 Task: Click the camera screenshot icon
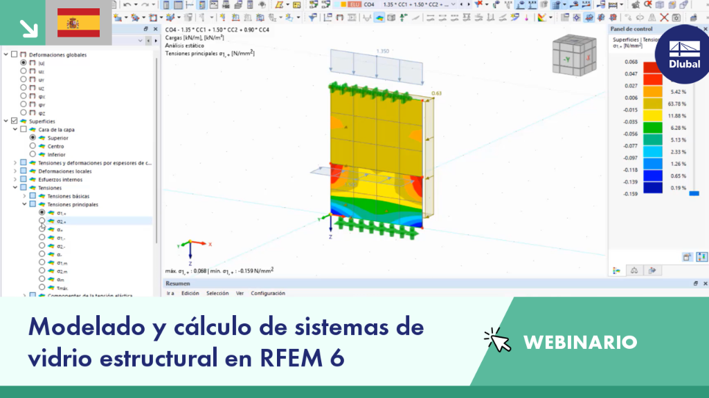pos(676,17)
